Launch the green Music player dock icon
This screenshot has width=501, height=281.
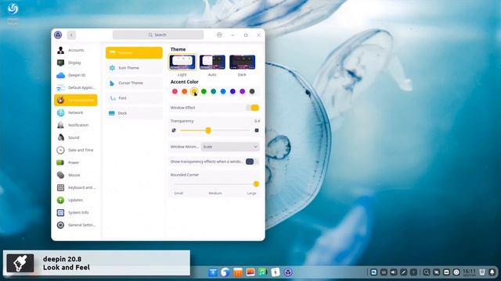tap(263, 272)
